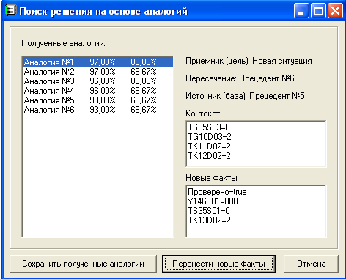
Task: Click the Контекст: label
Action: pos(204,114)
